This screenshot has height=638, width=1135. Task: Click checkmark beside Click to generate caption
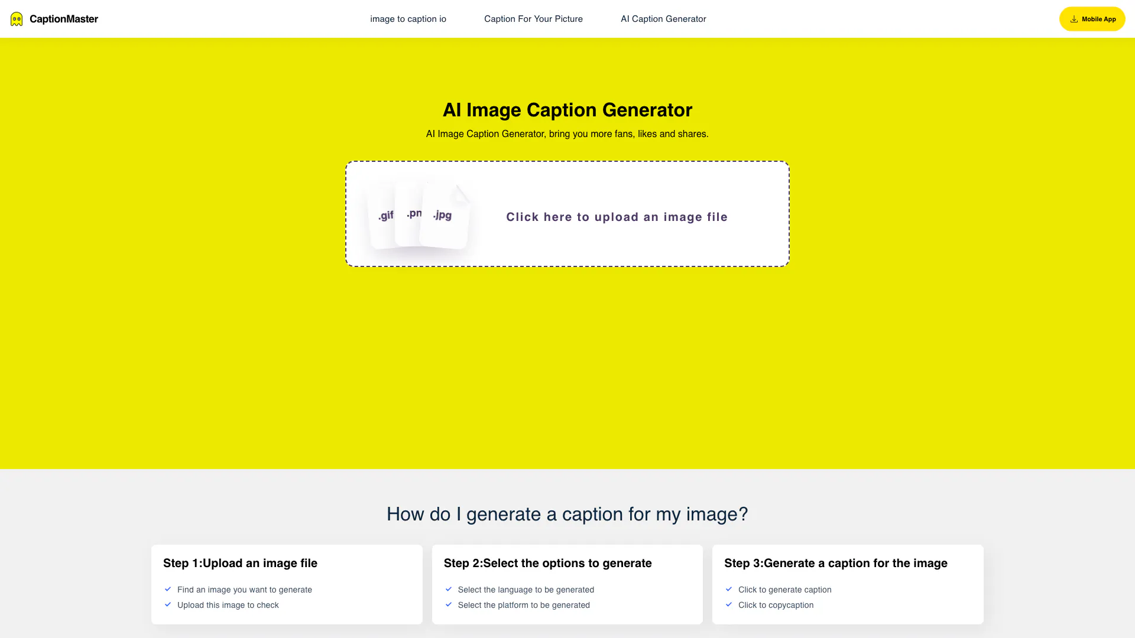click(729, 589)
